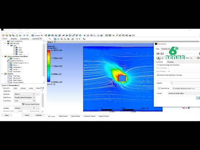This screenshot has width=200, height=150.
Task: Toggle visibility checkbox for outlet boundary
Action: 15,52
